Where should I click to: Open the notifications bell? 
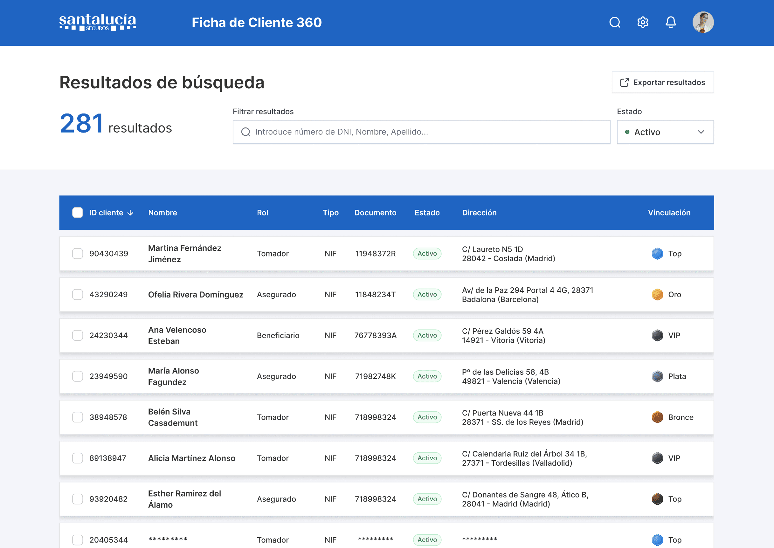tap(671, 23)
